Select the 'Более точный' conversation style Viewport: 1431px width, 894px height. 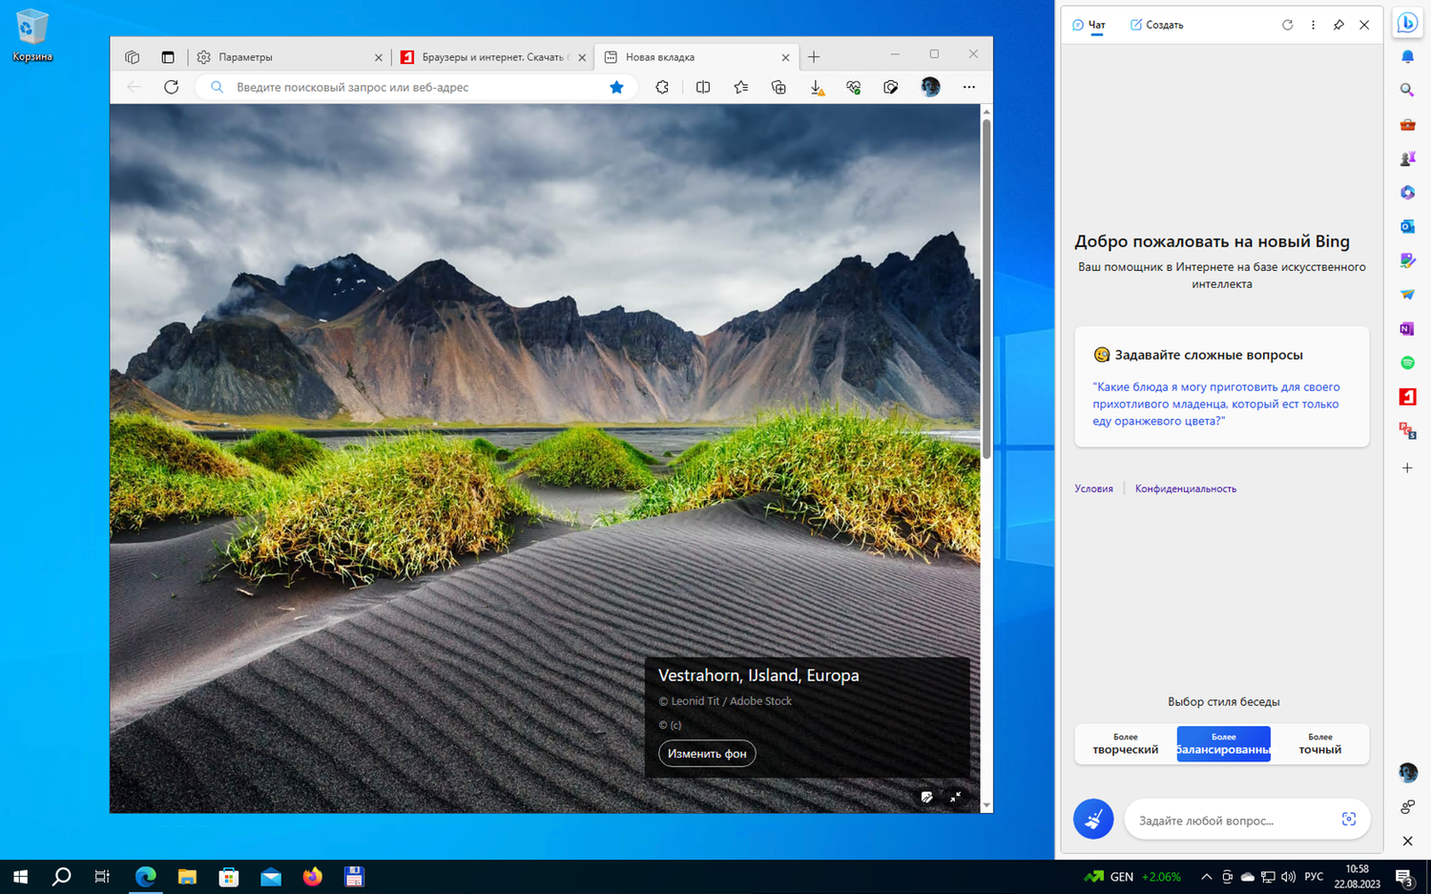pos(1319,744)
